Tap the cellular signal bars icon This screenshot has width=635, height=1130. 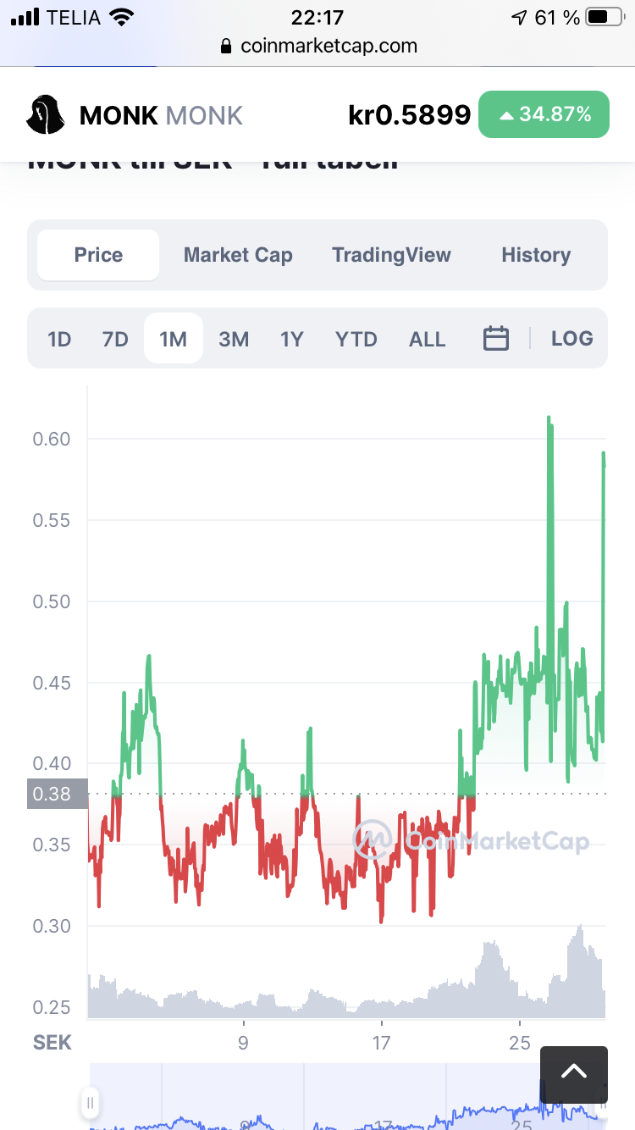point(25,17)
